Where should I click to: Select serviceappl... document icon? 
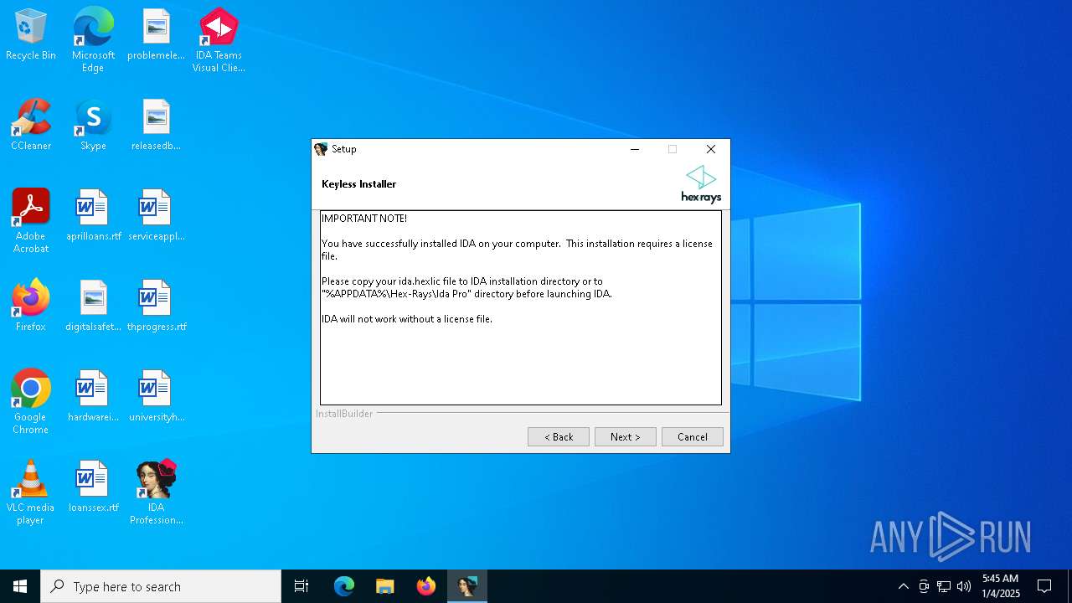pyautogui.click(x=156, y=215)
